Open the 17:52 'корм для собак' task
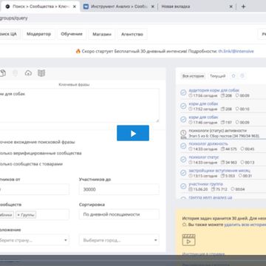The width and height of the screenshot is (266, 266). point(203,103)
